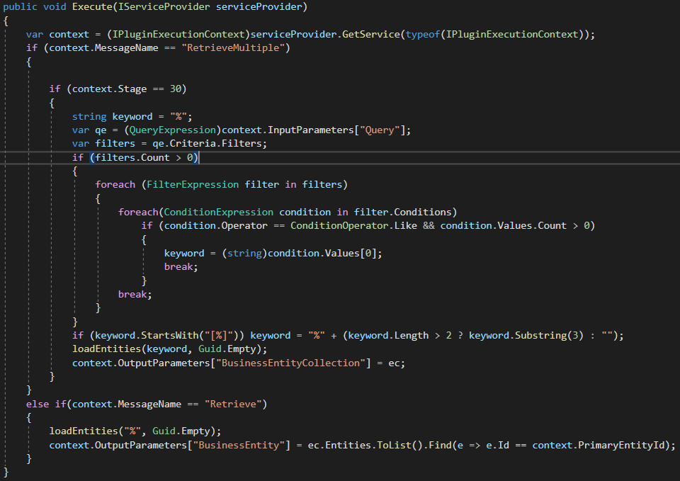The height and width of the screenshot is (481, 680).
Task: Click the else keyword
Action: 38,404
